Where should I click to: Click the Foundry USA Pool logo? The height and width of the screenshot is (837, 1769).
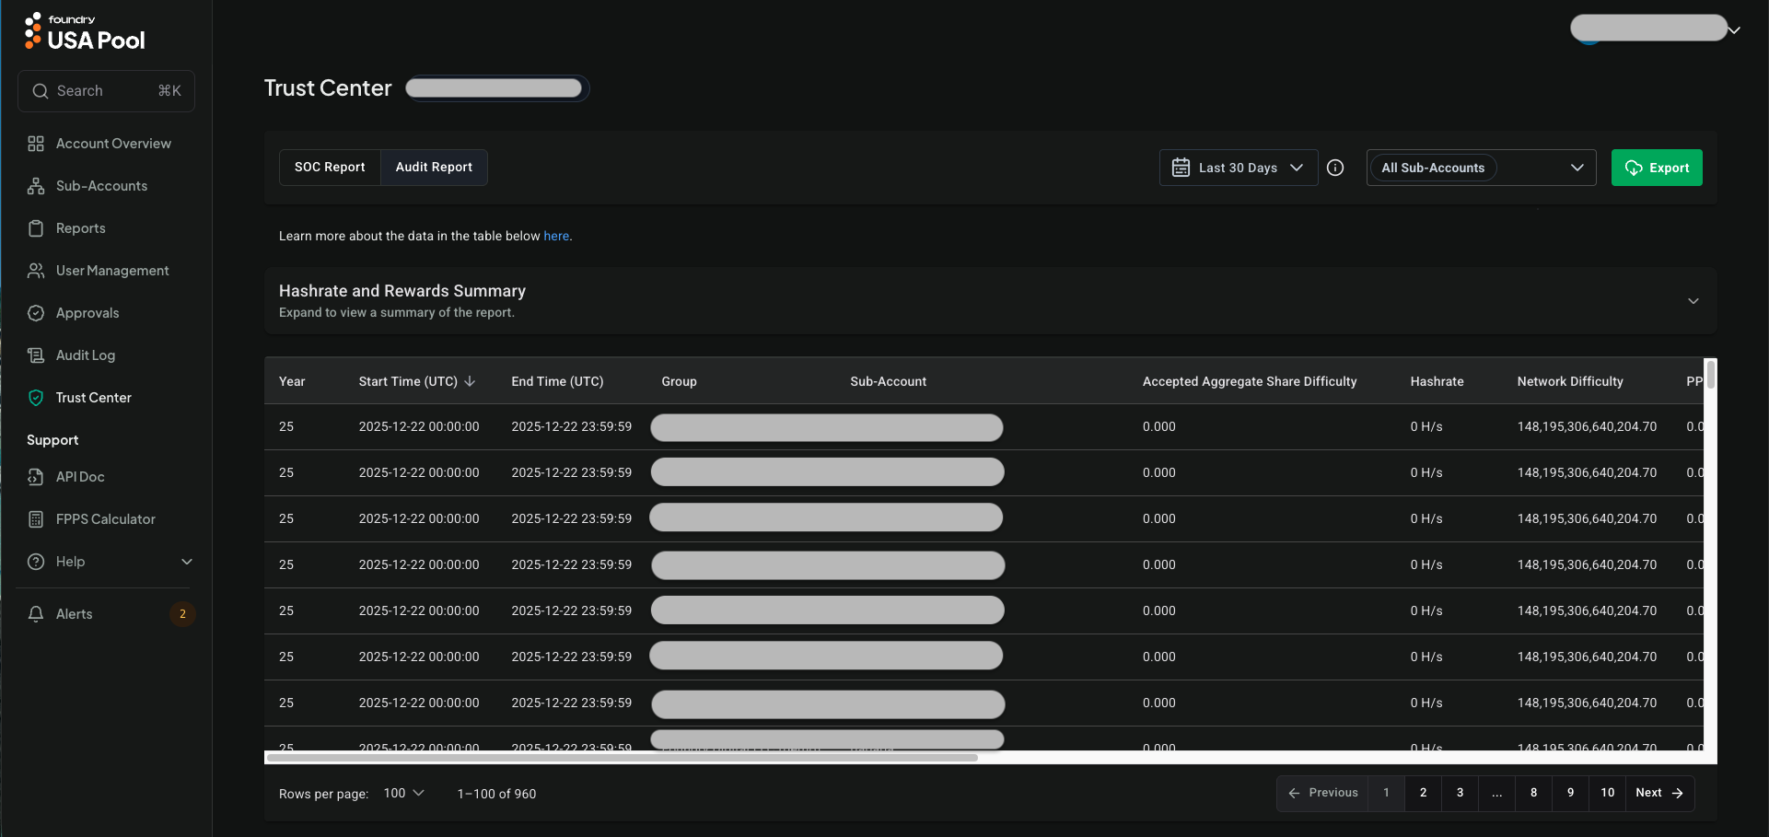pos(85,32)
